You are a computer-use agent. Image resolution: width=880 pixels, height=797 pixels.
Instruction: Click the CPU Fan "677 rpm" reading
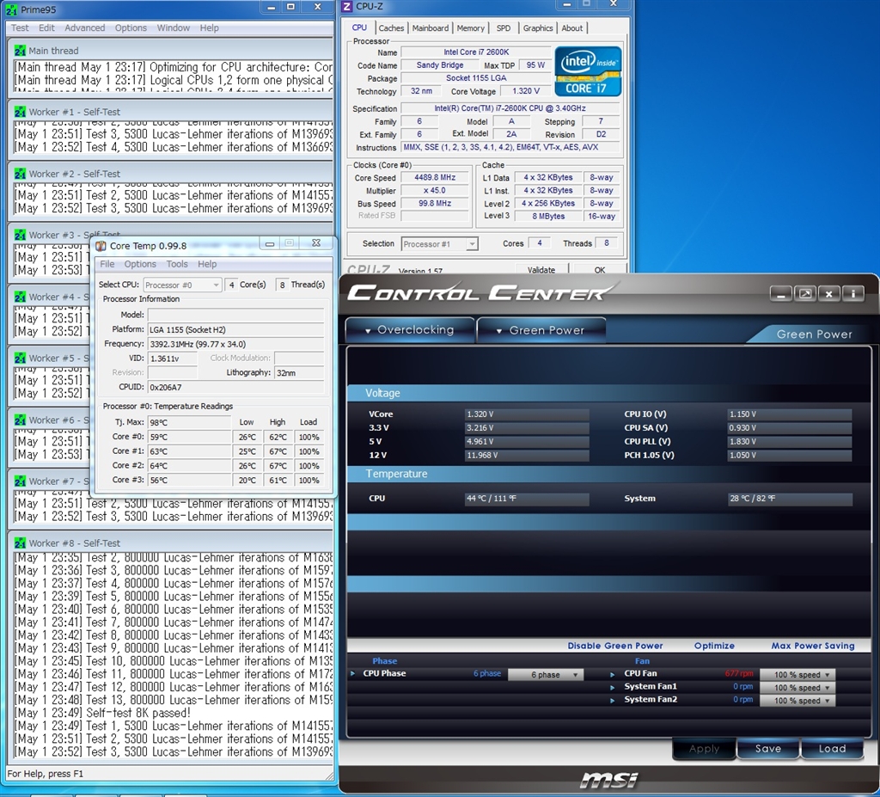click(739, 673)
